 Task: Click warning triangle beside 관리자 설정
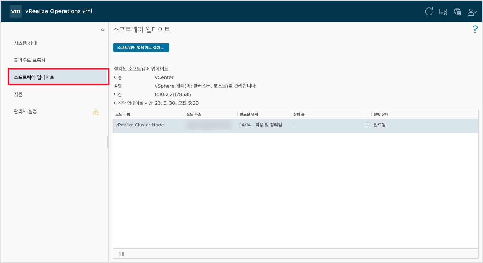click(96, 112)
